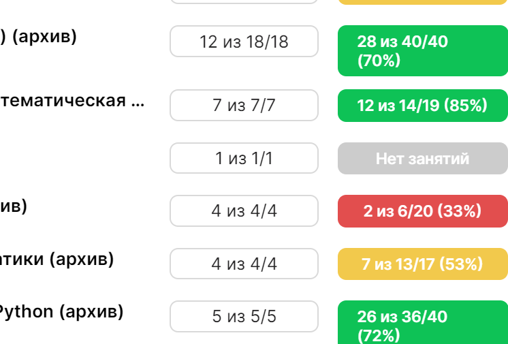
Task: Click the cut-off white box at the top
Action: [244, 1]
